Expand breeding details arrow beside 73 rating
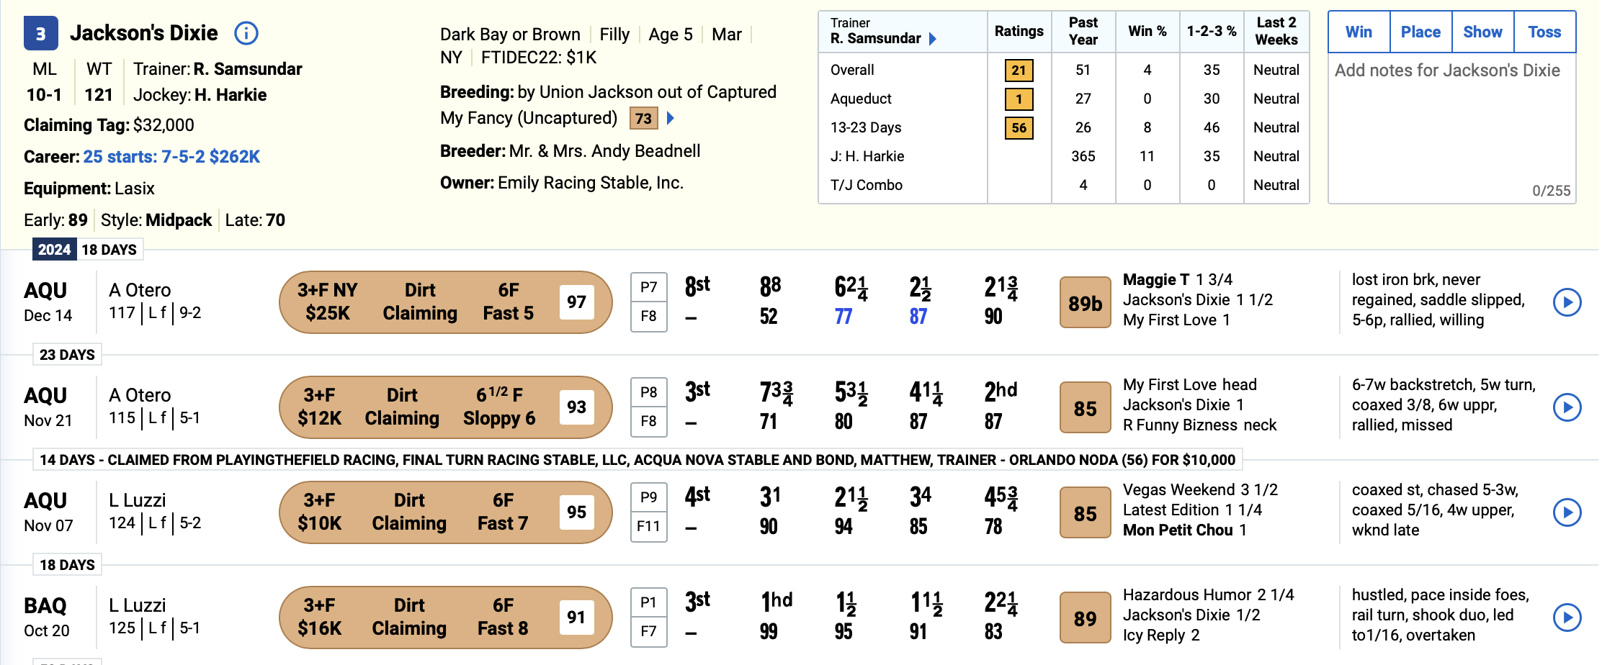 (x=671, y=118)
